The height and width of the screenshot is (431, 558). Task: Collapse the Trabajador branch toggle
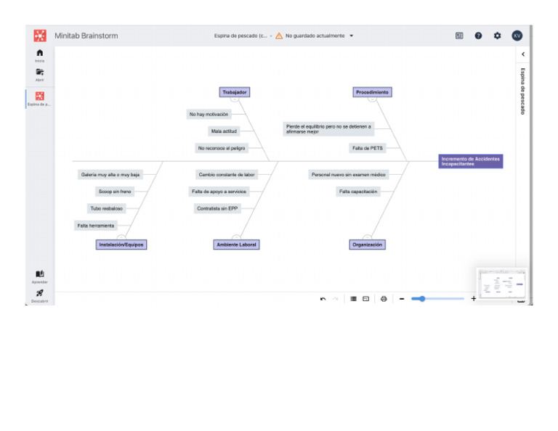pos(235,99)
